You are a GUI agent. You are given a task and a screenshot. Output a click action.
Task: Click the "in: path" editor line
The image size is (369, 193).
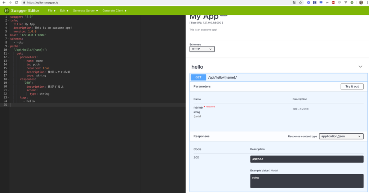[x=33, y=64]
